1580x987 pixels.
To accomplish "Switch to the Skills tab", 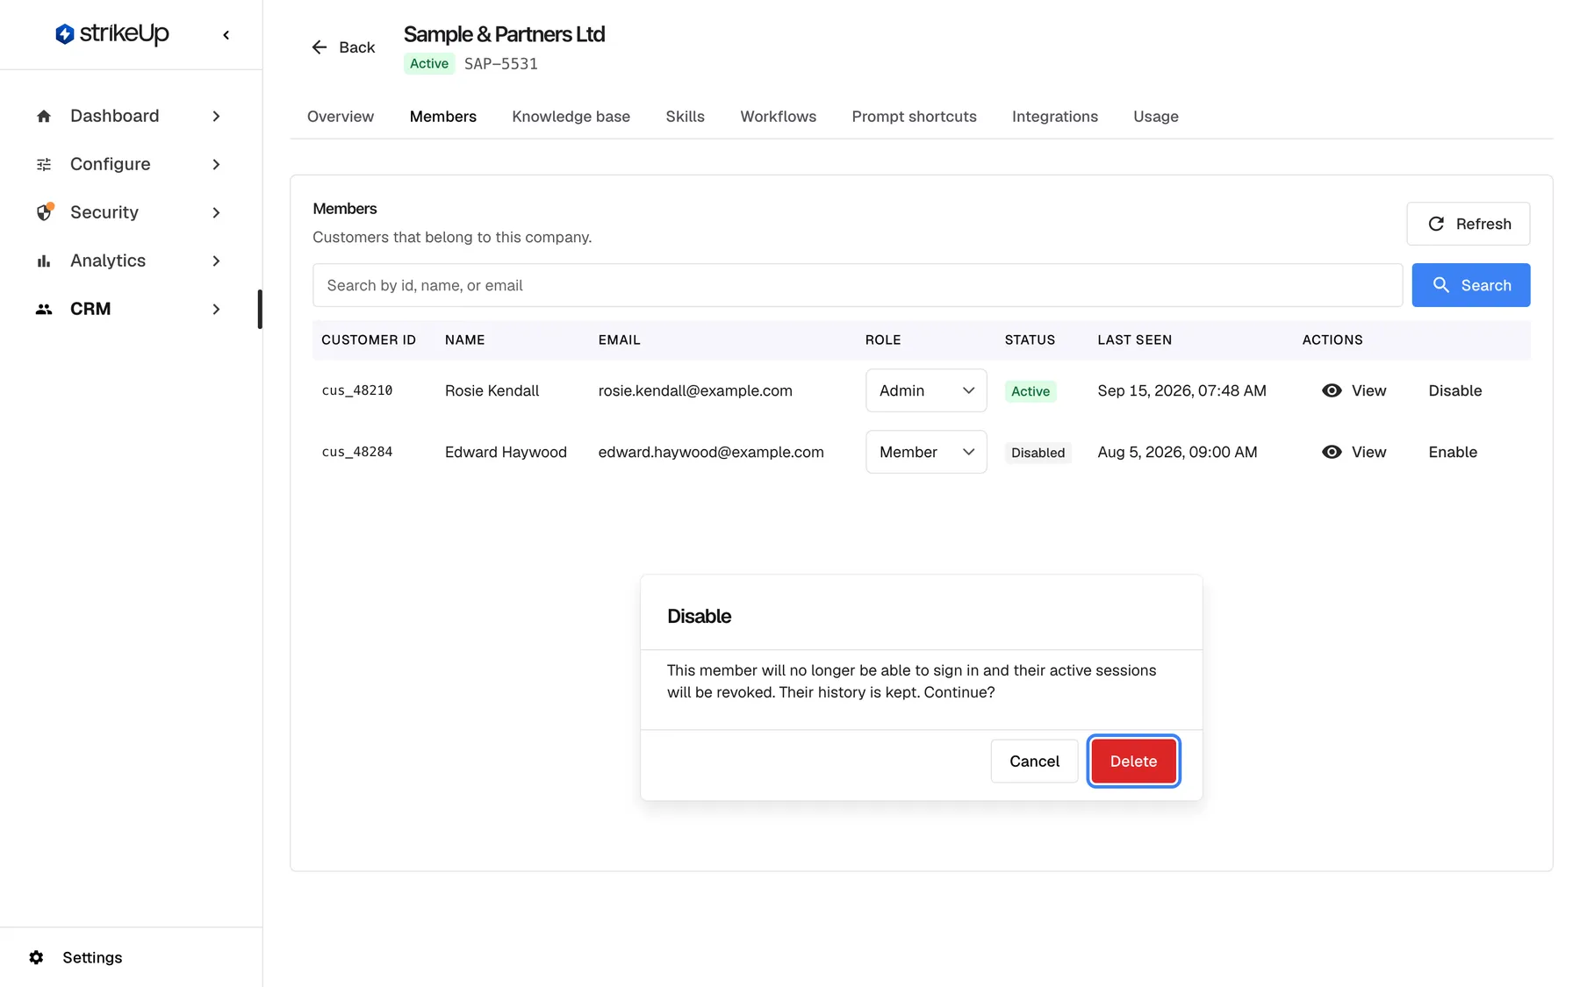I will coord(685,117).
